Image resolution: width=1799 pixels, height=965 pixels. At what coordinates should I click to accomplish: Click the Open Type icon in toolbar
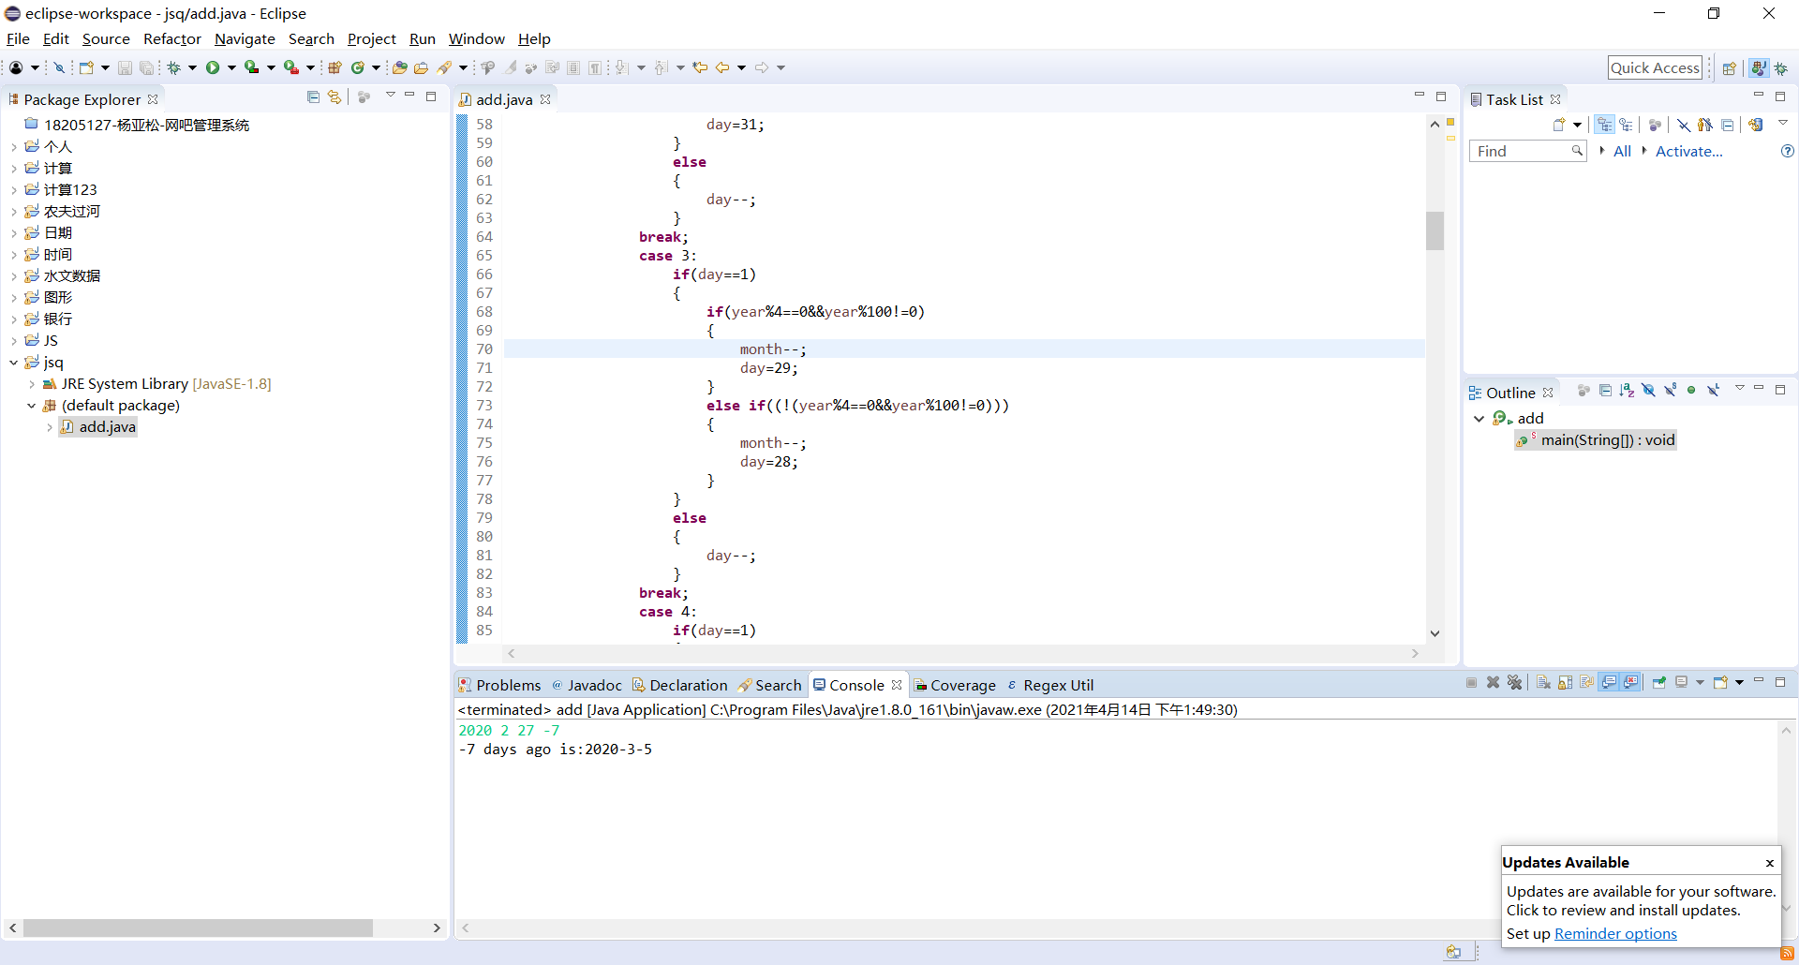(x=399, y=67)
